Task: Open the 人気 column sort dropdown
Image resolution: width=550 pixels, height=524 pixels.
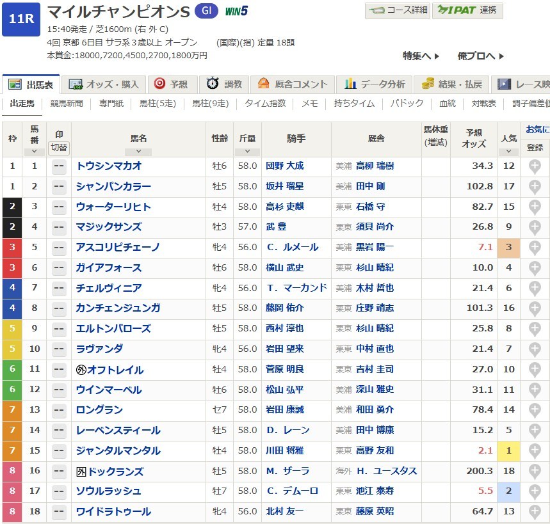Action: point(508,152)
